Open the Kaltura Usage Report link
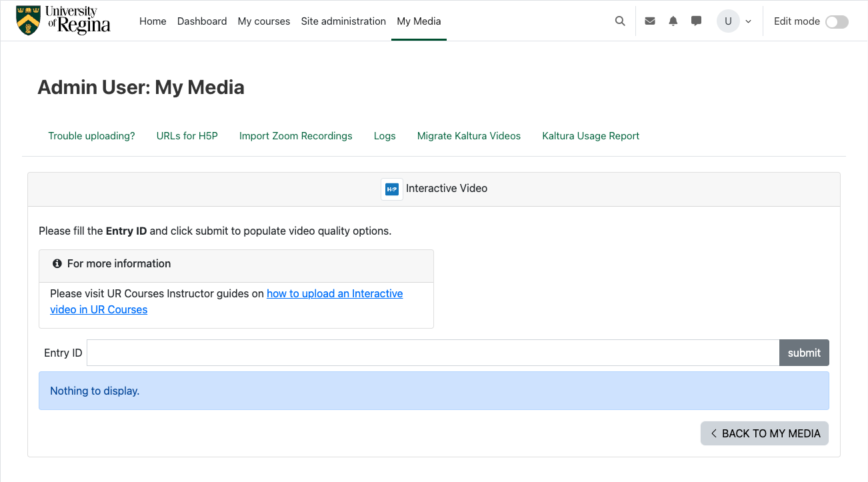This screenshot has height=482, width=868. pyautogui.click(x=591, y=136)
